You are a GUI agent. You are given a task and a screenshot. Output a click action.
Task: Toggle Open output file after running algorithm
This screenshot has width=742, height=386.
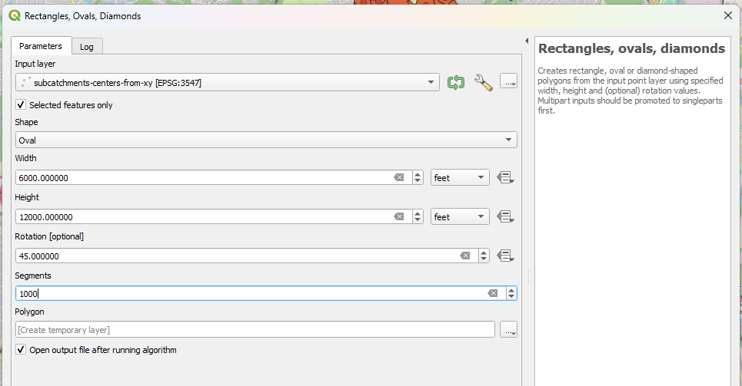point(21,350)
